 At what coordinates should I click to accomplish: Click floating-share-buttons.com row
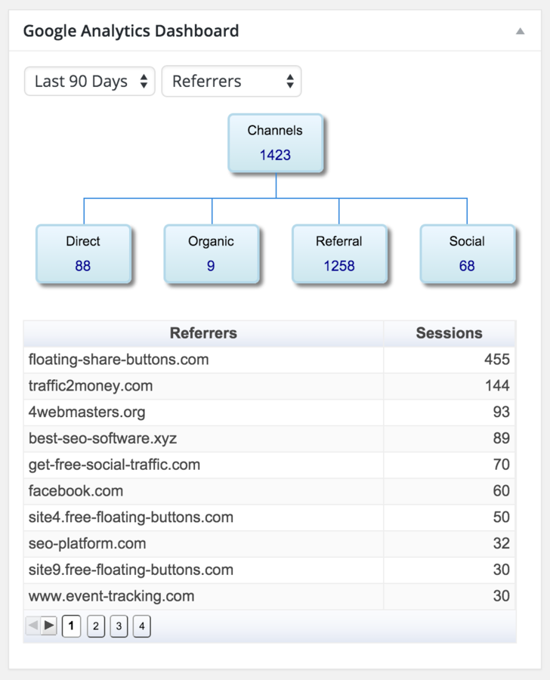(270, 360)
